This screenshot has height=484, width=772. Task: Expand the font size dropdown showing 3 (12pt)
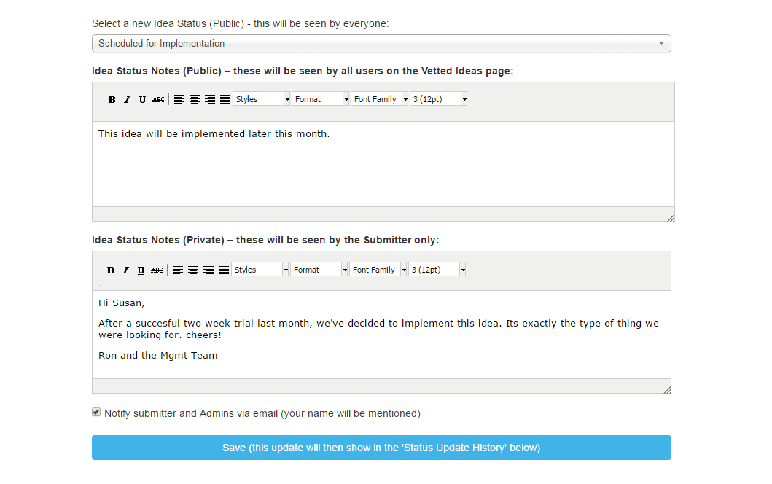click(x=438, y=98)
